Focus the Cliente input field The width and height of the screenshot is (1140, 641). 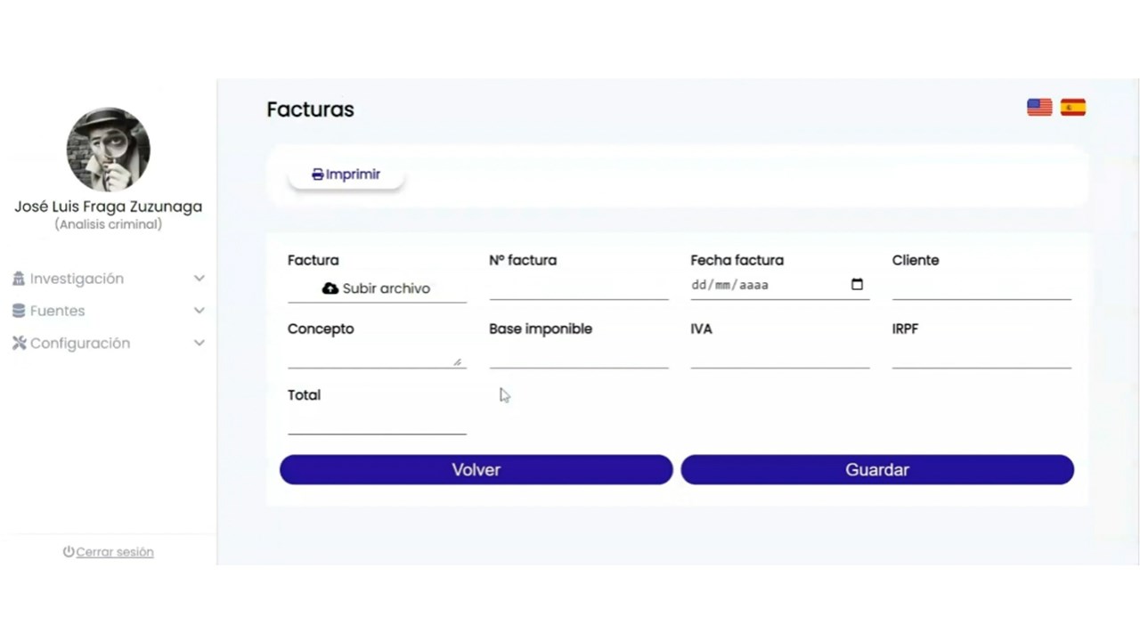981,287
